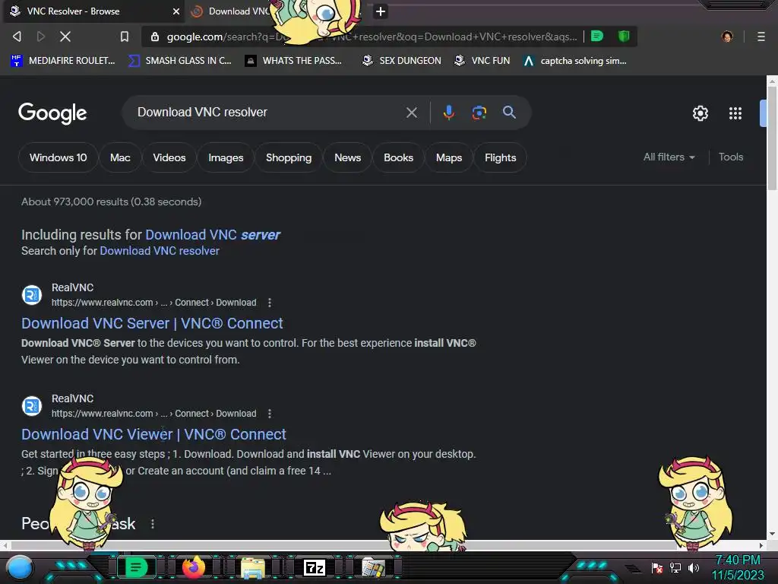778x584 pixels.
Task: Open three-dot menu for VNC Server result
Action: pos(270,303)
